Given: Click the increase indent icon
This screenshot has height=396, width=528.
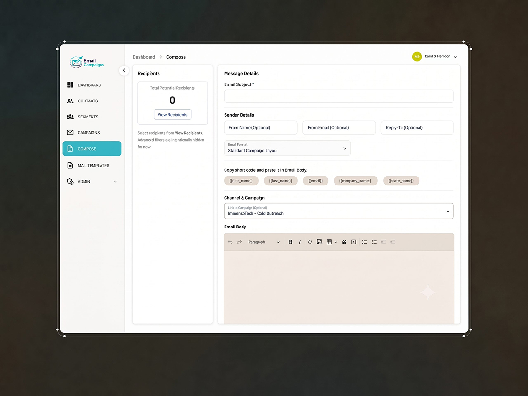Looking at the screenshot, I should point(393,242).
